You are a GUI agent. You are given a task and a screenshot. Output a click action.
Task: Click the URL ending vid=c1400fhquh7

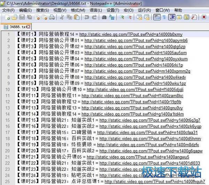(155, 182)
